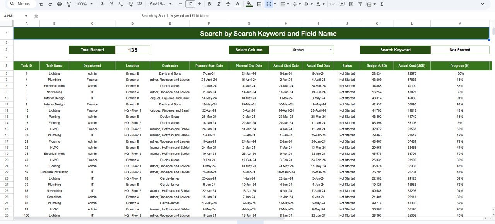The height and width of the screenshot is (224, 495).
Task: Open the Functions sigma icon
Action: [x=381, y=4]
